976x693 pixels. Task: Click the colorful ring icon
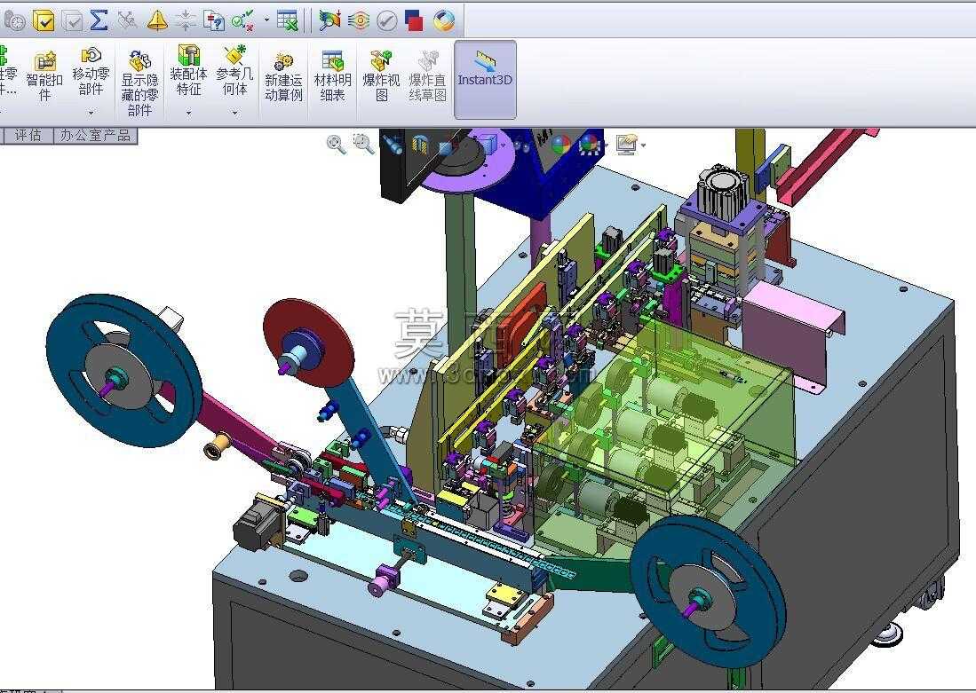[x=443, y=21]
